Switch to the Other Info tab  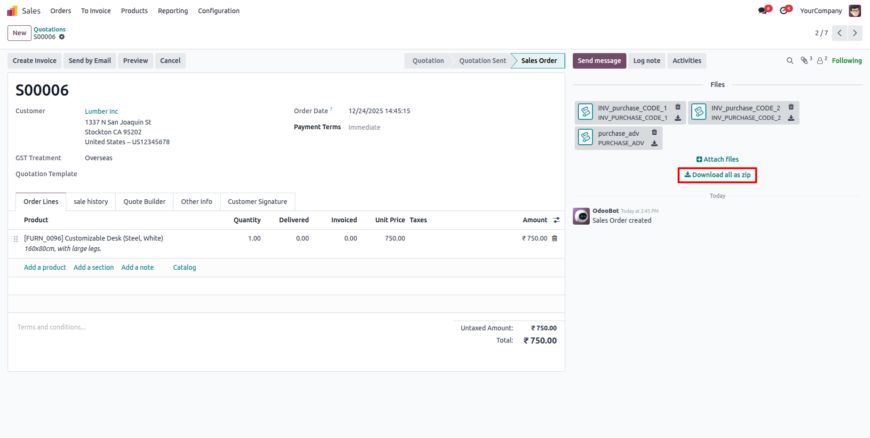pos(197,202)
